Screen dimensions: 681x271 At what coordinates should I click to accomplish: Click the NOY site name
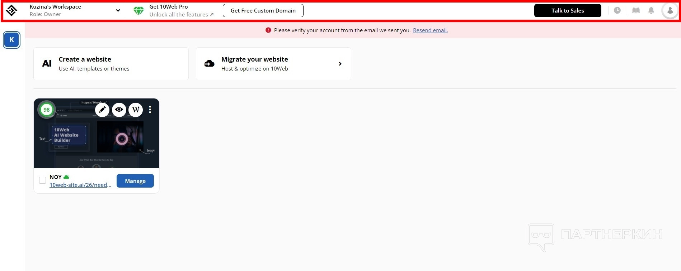pyautogui.click(x=56, y=177)
